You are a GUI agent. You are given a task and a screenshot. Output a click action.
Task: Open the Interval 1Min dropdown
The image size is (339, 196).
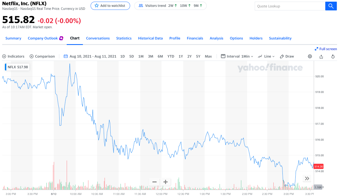click(247, 56)
